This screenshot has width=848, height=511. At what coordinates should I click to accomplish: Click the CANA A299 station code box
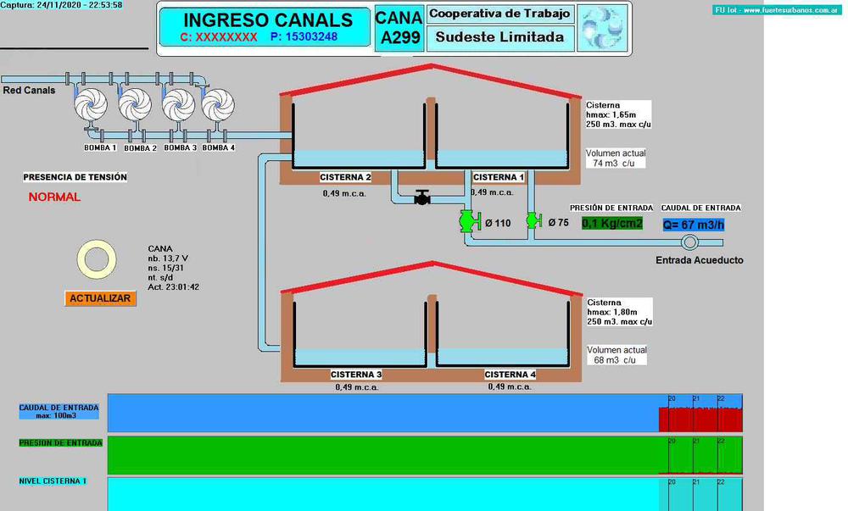pos(399,28)
